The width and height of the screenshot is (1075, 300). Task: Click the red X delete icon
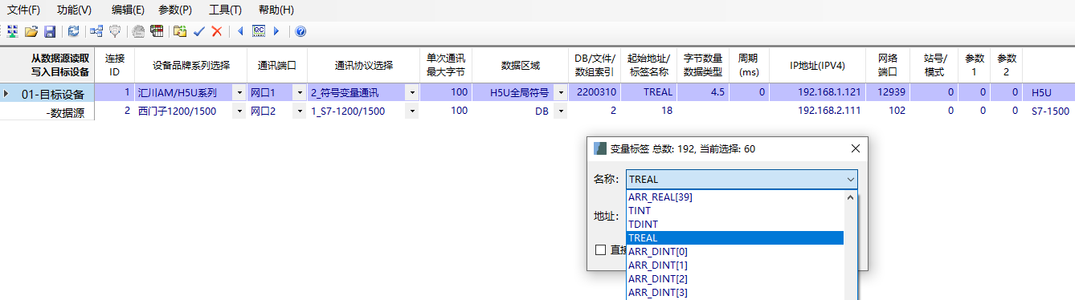pyautogui.click(x=217, y=31)
